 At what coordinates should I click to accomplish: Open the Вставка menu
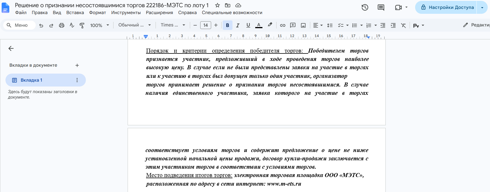75,13
